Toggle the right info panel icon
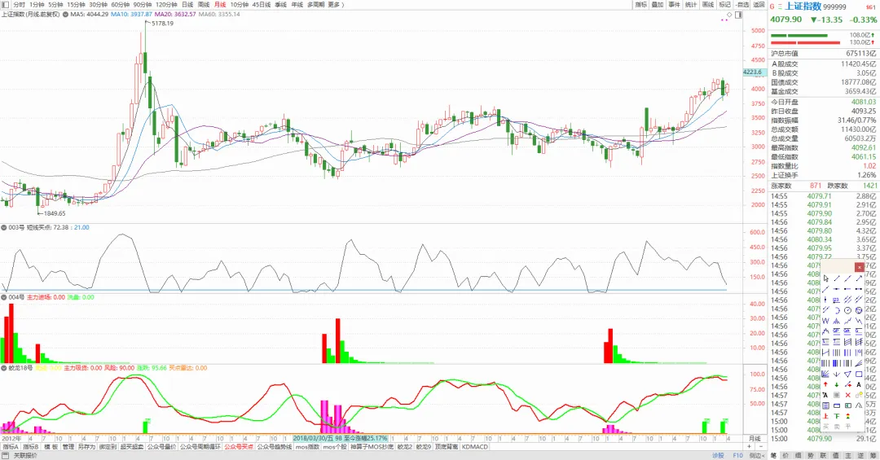The image size is (880, 460). click(738, 15)
